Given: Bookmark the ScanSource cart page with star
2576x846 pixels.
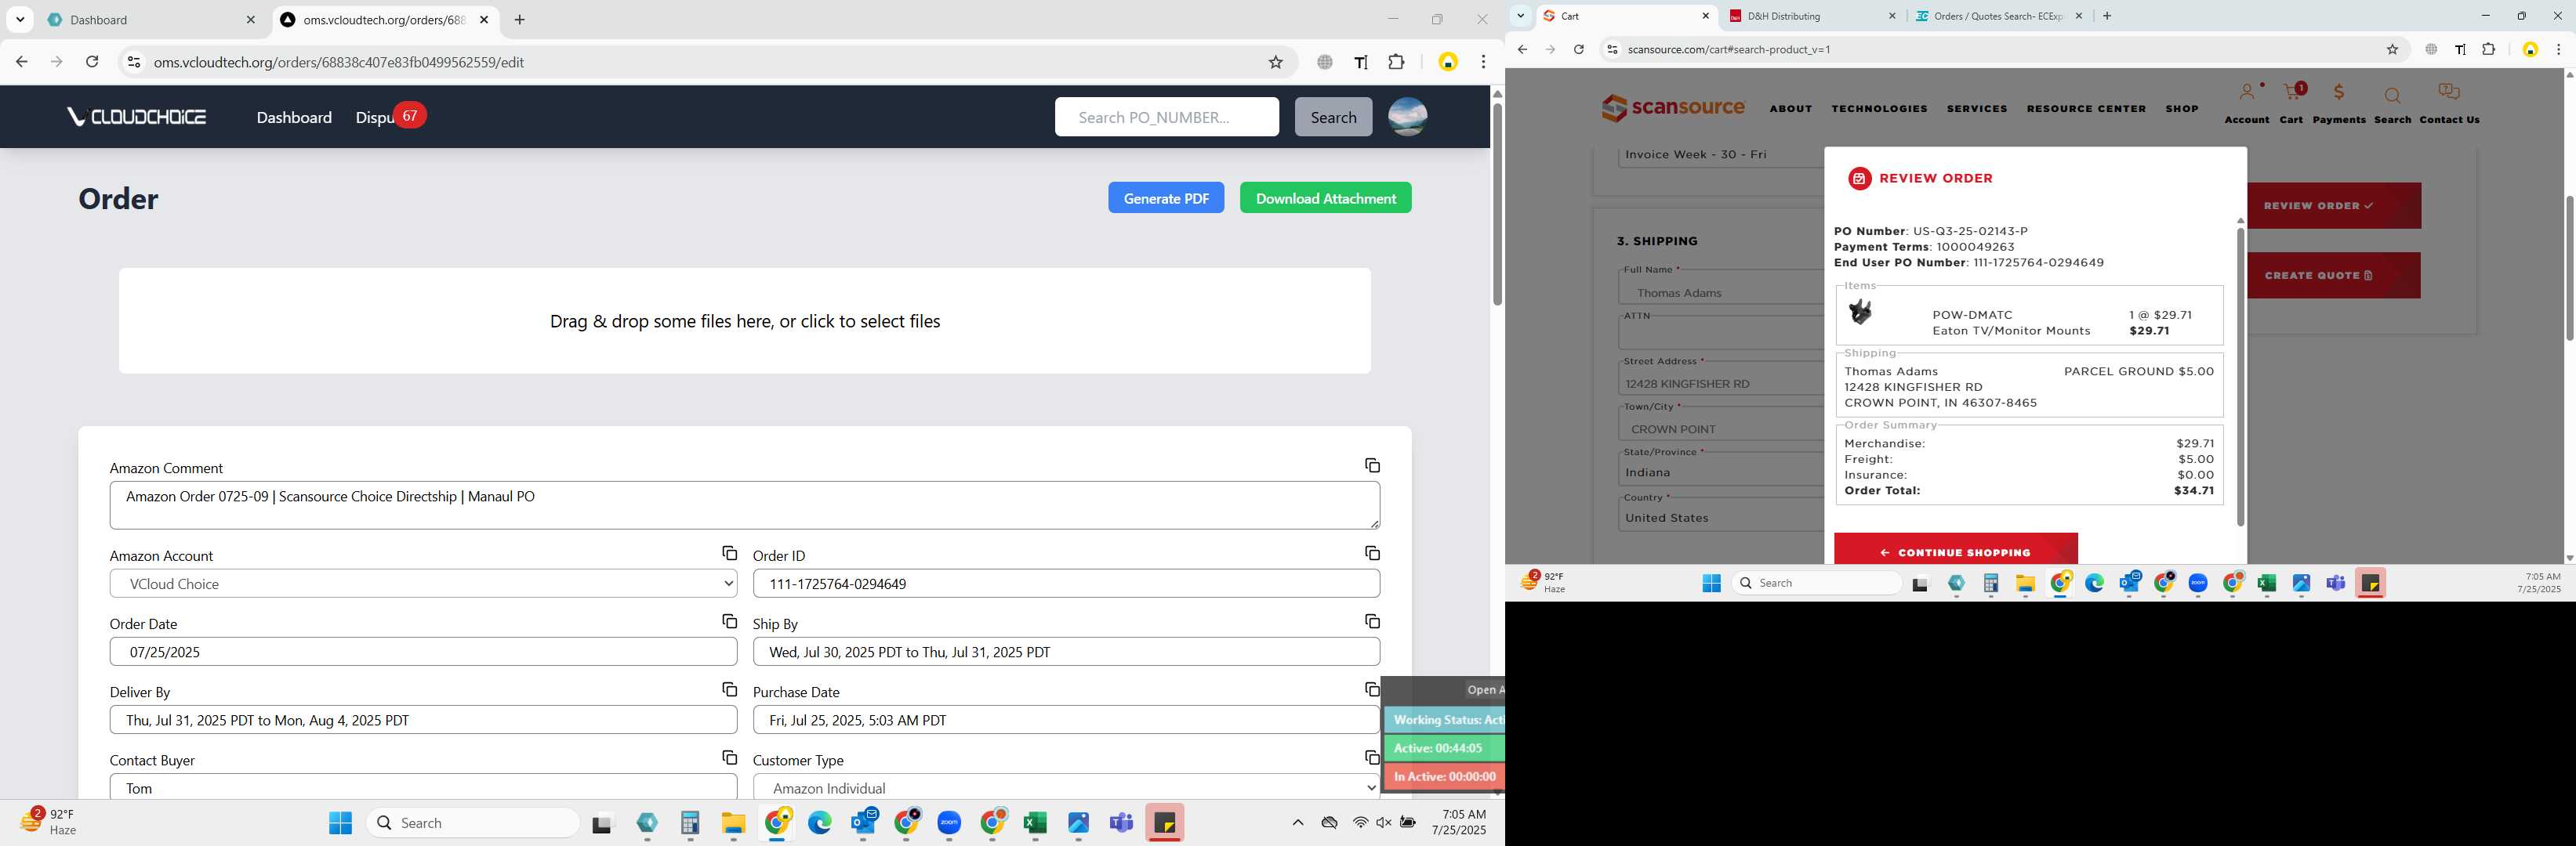Looking at the screenshot, I should tap(2392, 49).
